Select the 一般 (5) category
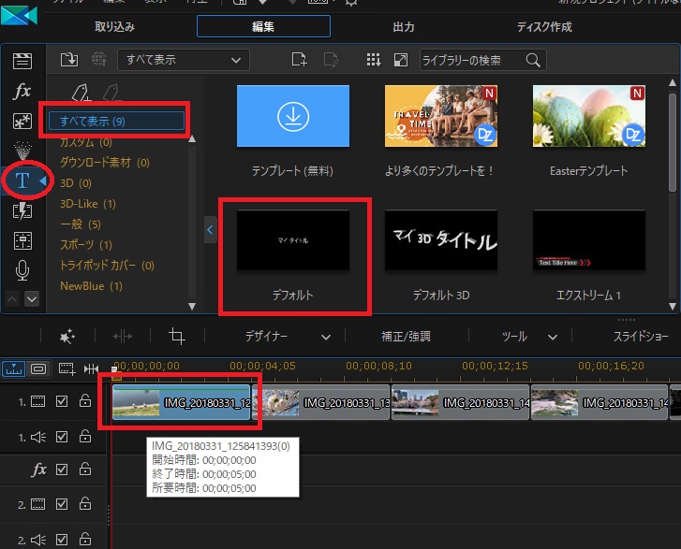The width and height of the screenshot is (681, 549). coord(81,224)
